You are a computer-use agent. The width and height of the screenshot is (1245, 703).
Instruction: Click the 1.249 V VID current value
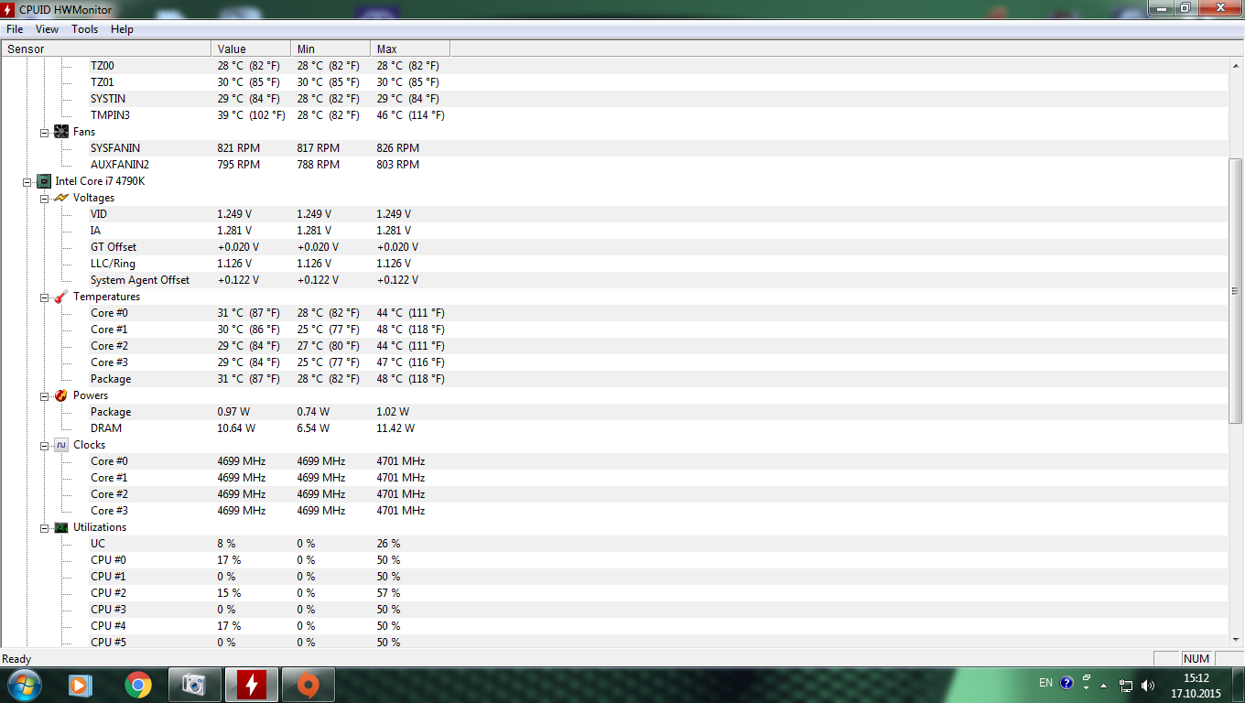pyautogui.click(x=234, y=214)
